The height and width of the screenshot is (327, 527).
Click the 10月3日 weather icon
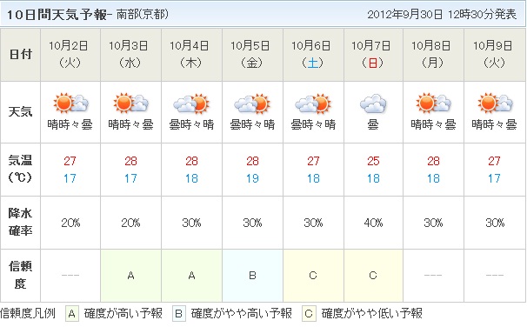coord(131,103)
